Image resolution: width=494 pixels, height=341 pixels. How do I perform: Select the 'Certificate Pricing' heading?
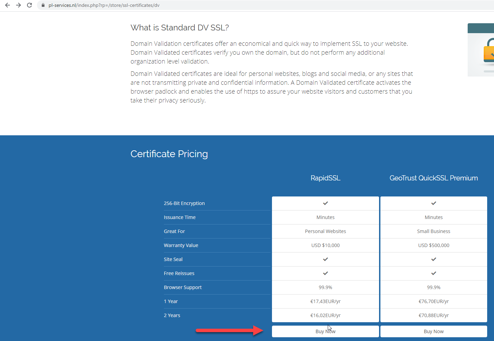tap(169, 154)
